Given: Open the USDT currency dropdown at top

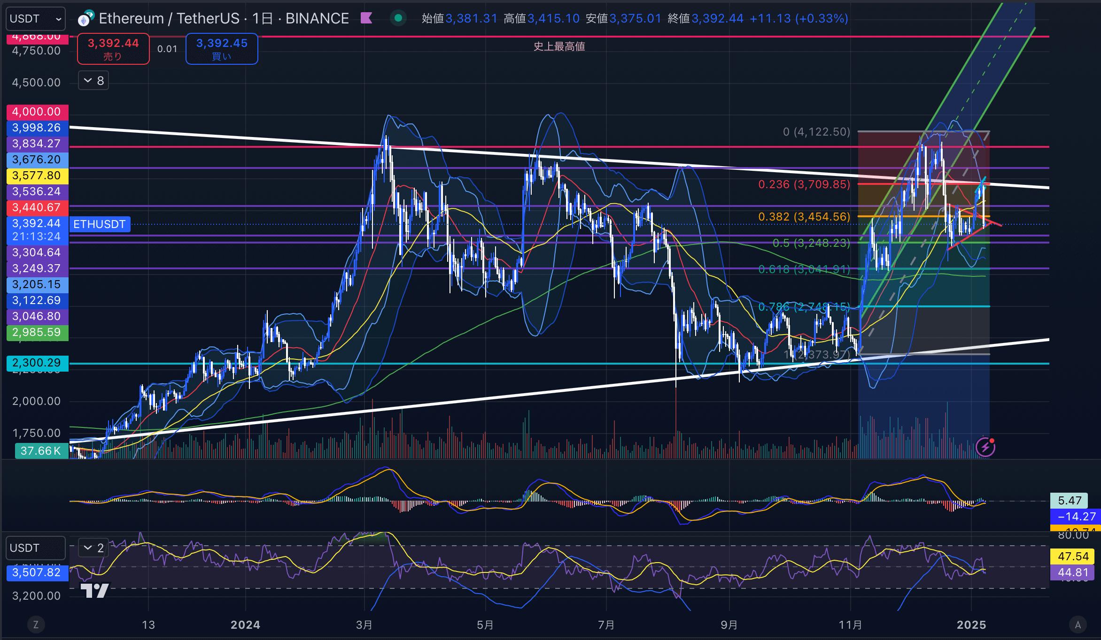Looking at the screenshot, I should 36,19.
